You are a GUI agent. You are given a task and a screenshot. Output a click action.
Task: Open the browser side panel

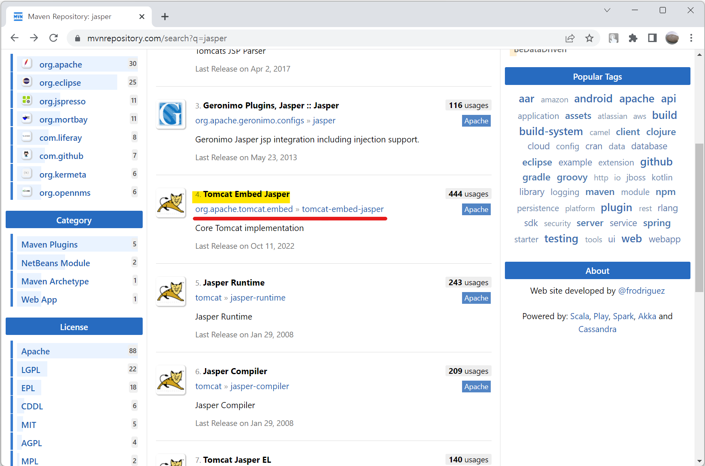[x=652, y=38]
